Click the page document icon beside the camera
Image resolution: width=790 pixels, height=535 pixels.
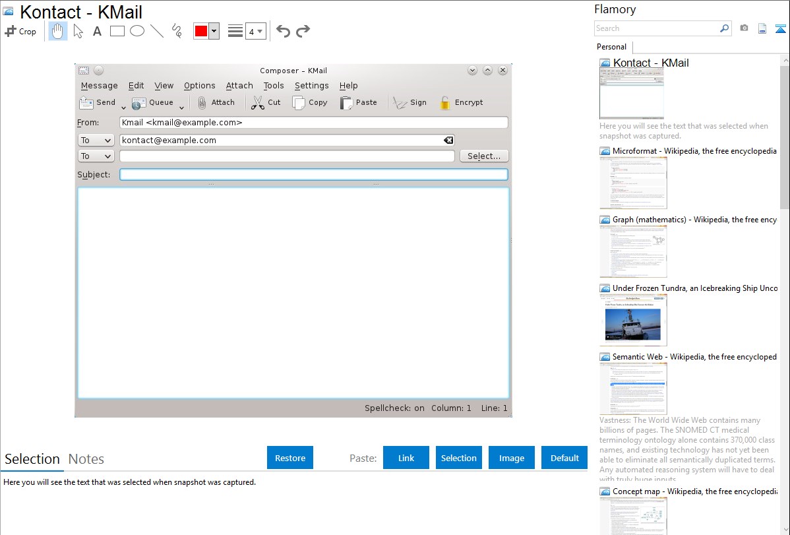click(x=762, y=28)
